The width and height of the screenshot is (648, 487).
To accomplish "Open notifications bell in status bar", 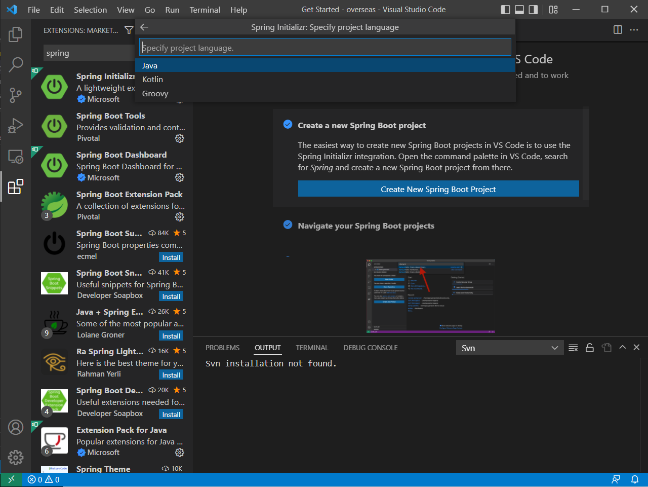I will (x=635, y=479).
